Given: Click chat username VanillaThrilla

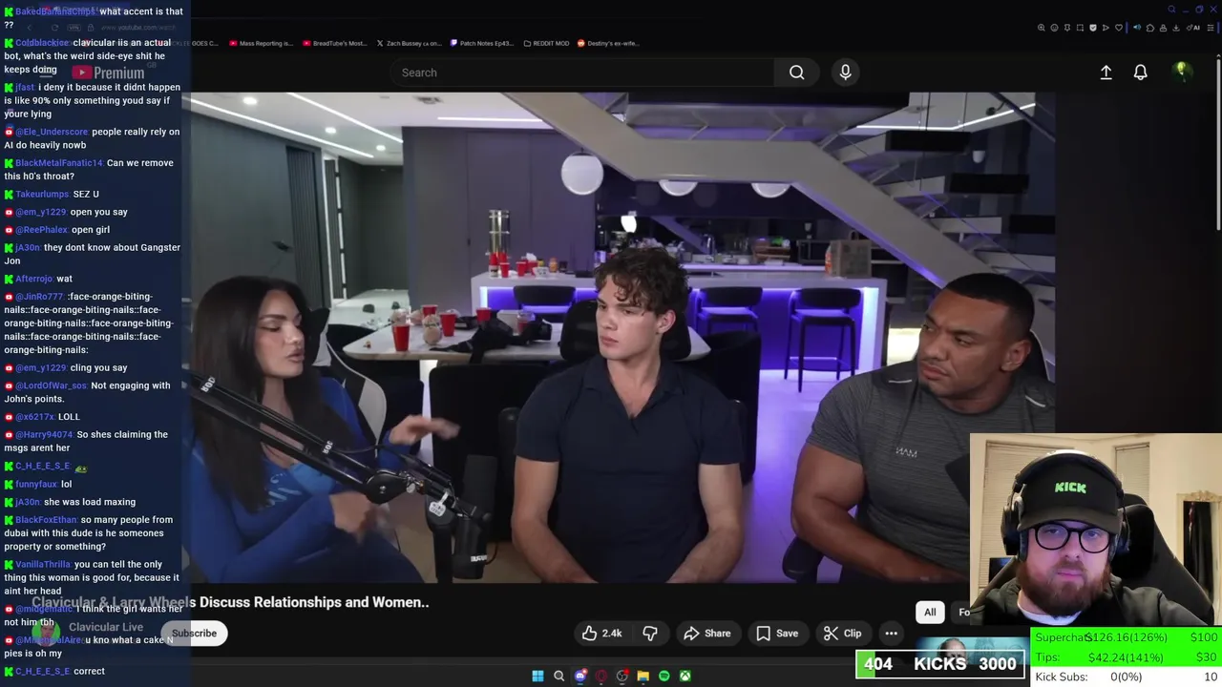Looking at the screenshot, I should (x=43, y=565).
